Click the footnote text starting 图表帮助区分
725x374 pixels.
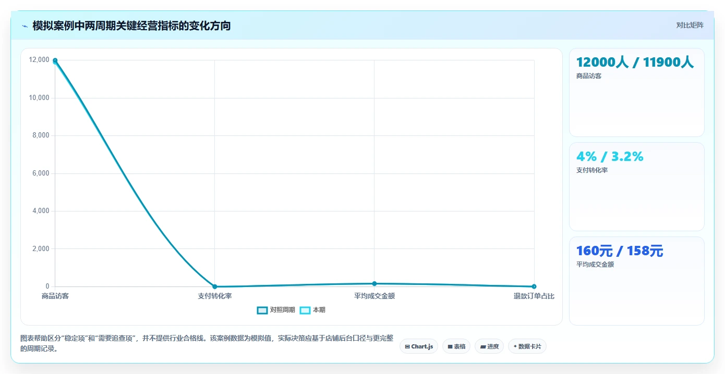(x=207, y=344)
